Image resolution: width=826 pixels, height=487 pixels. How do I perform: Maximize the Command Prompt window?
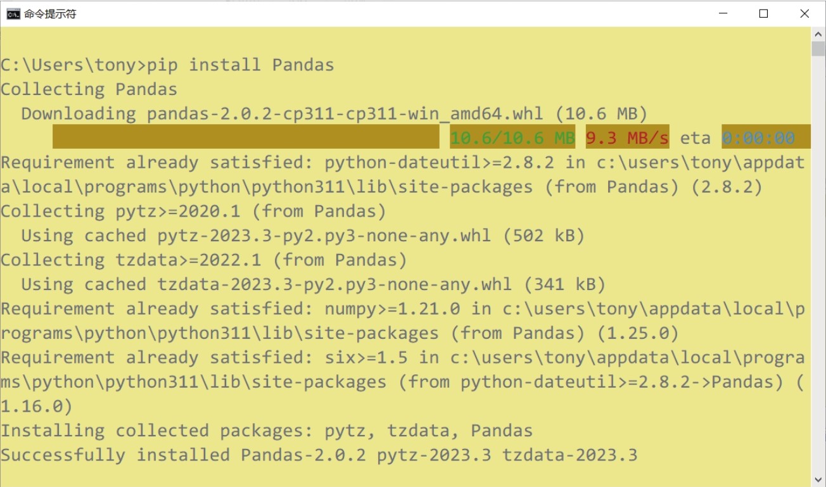coord(763,14)
